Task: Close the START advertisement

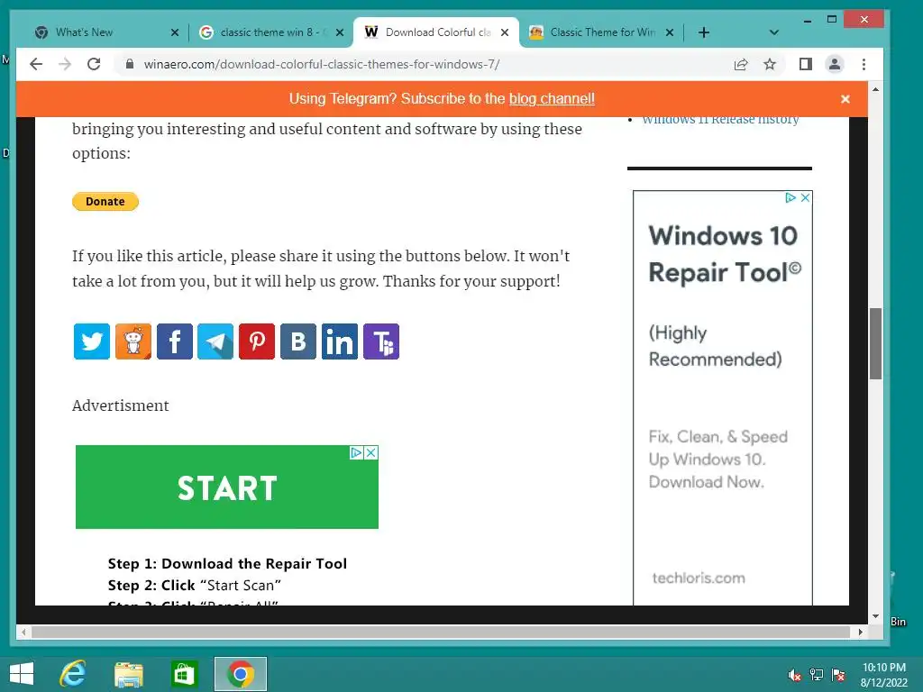Action: [x=370, y=452]
